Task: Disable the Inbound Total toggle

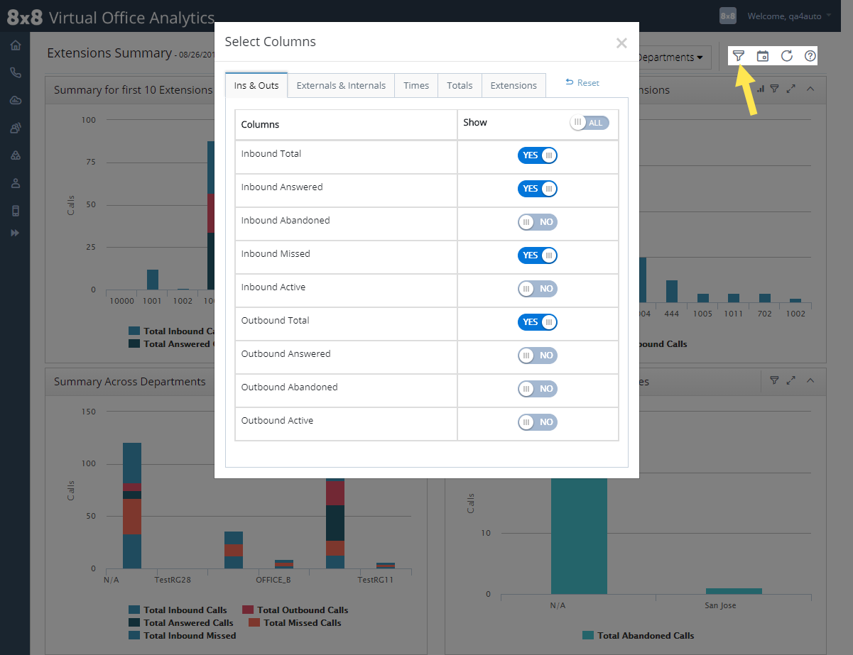Action: pos(538,155)
